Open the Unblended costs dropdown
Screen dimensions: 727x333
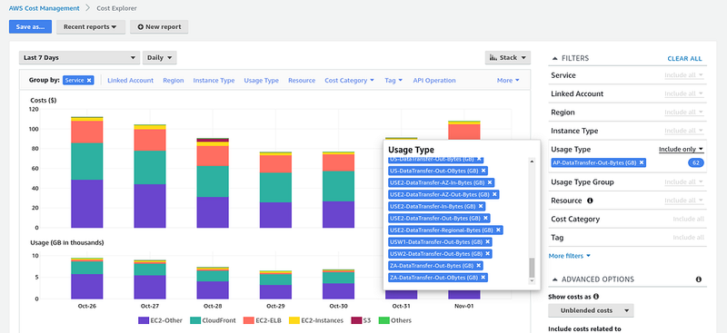pos(591,310)
